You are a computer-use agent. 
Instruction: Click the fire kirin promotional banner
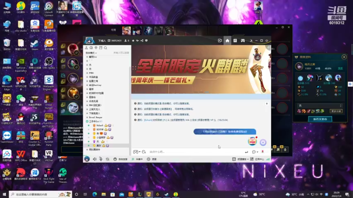pyautogui.click(x=201, y=70)
